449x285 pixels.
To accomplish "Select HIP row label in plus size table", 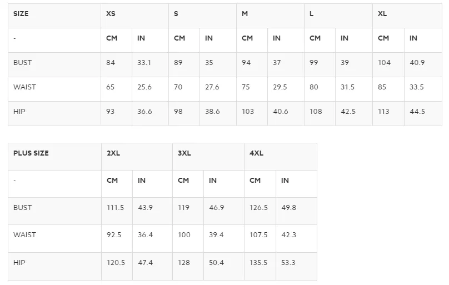I will coord(19,262).
